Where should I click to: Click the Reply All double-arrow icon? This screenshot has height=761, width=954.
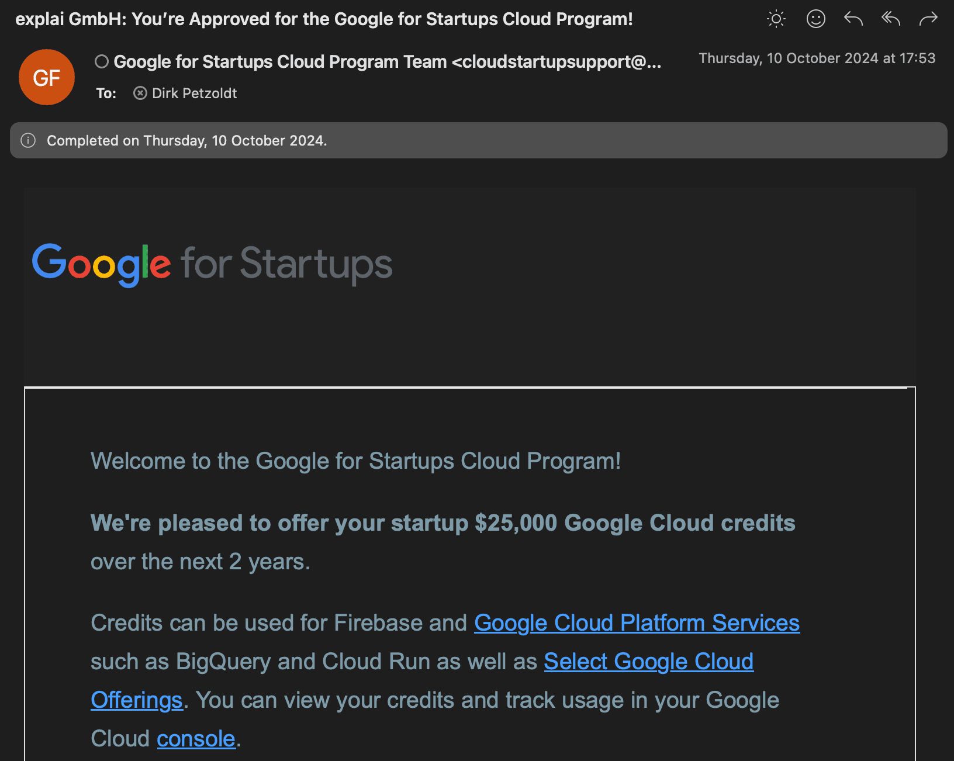pos(890,19)
